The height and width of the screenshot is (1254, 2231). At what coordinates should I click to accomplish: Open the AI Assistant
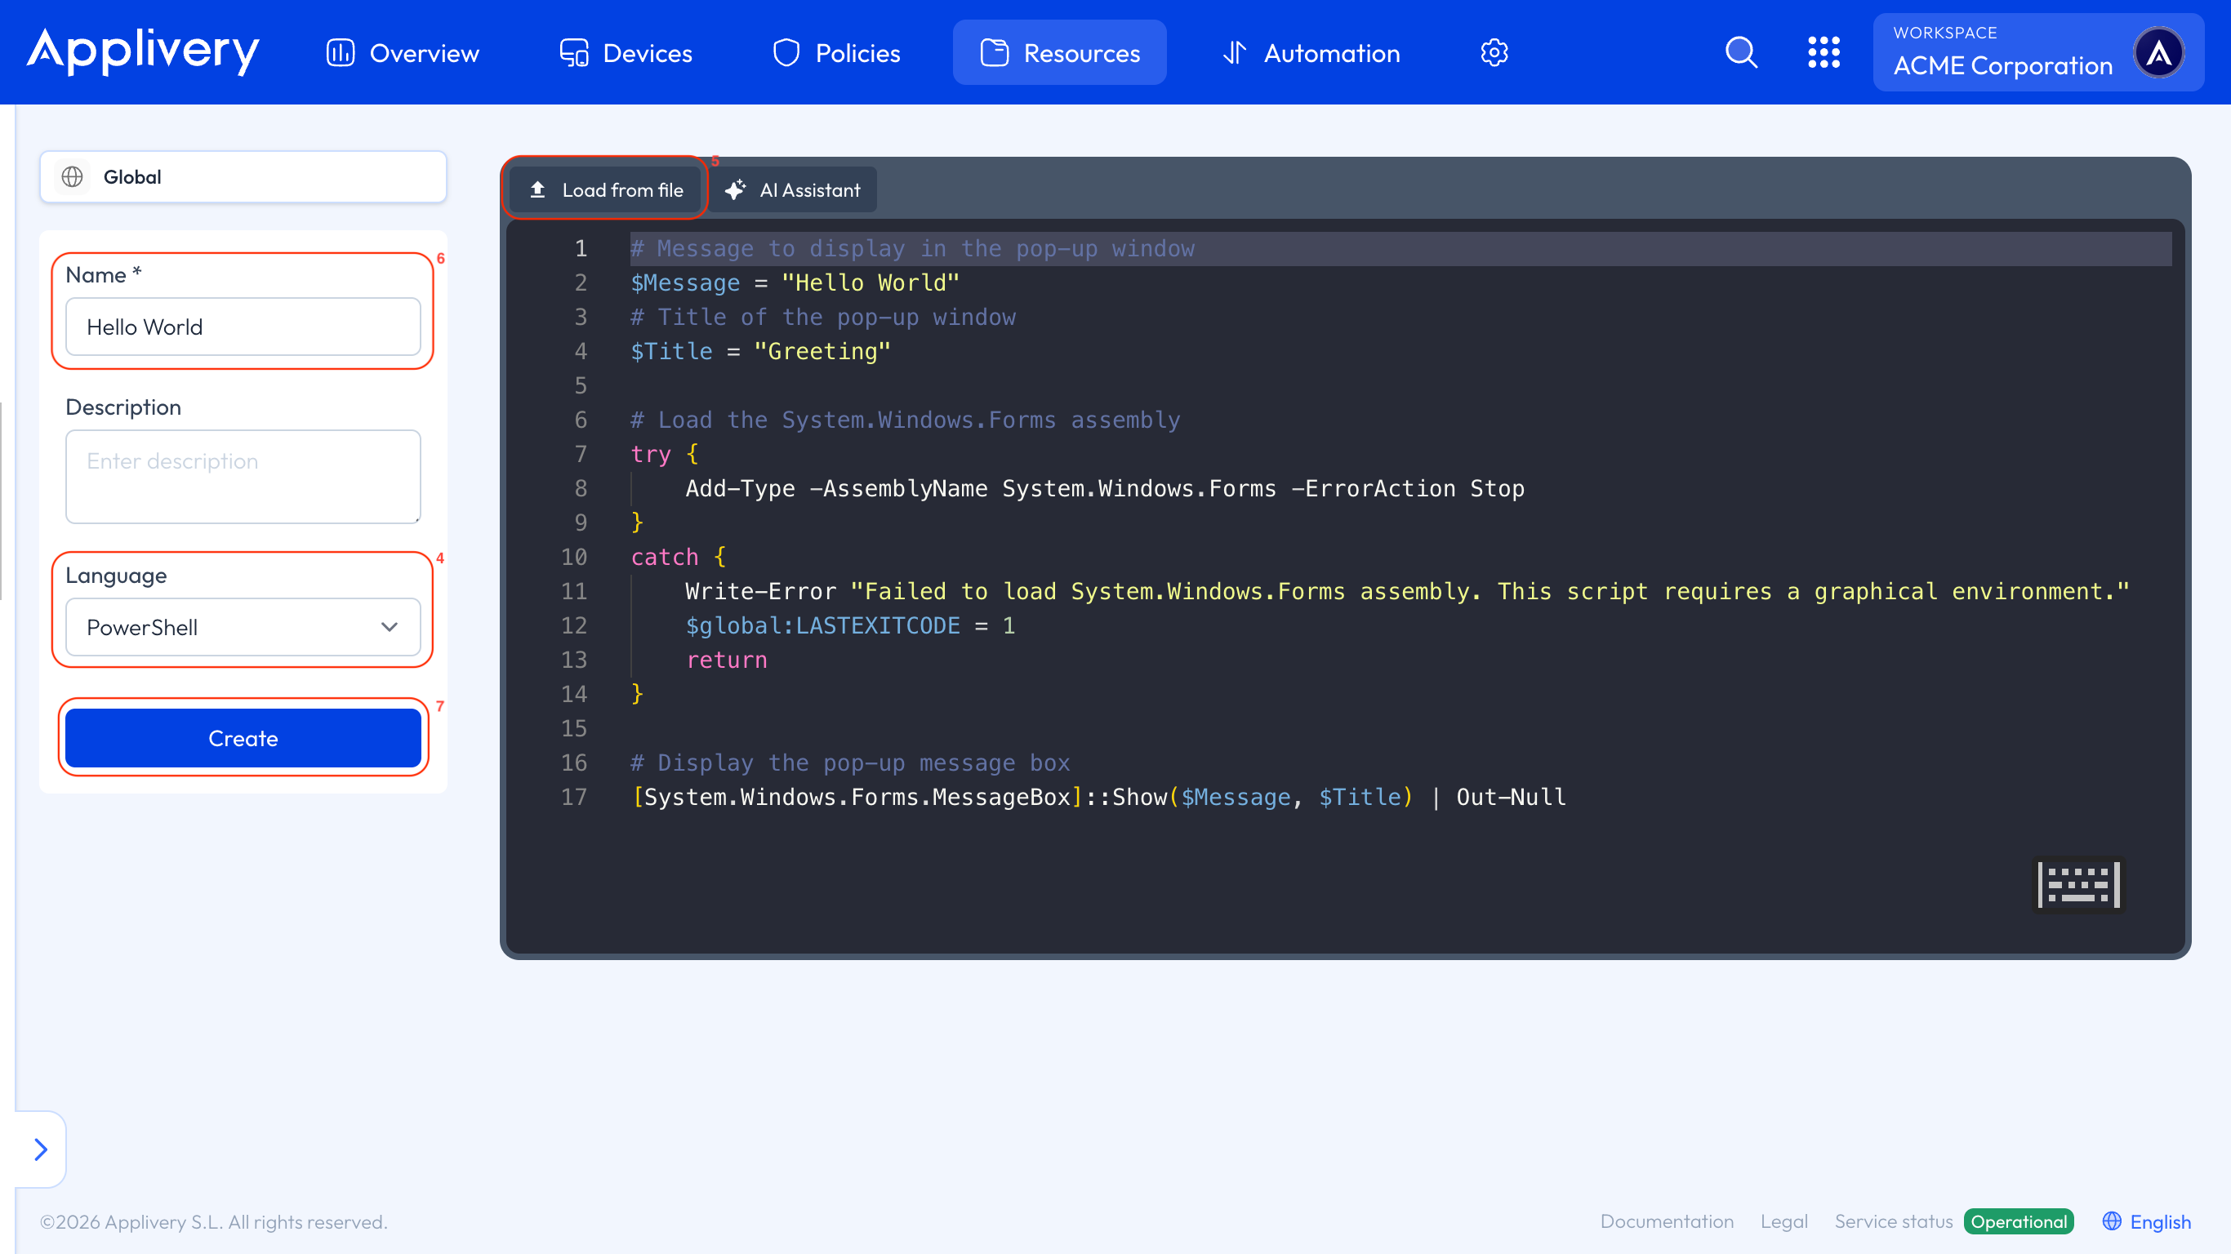click(x=792, y=189)
